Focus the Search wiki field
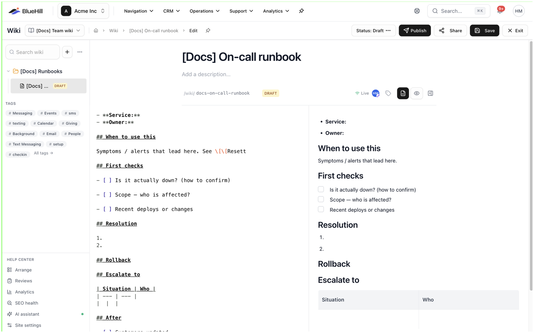The width and height of the screenshot is (534, 333). click(33, 52)
